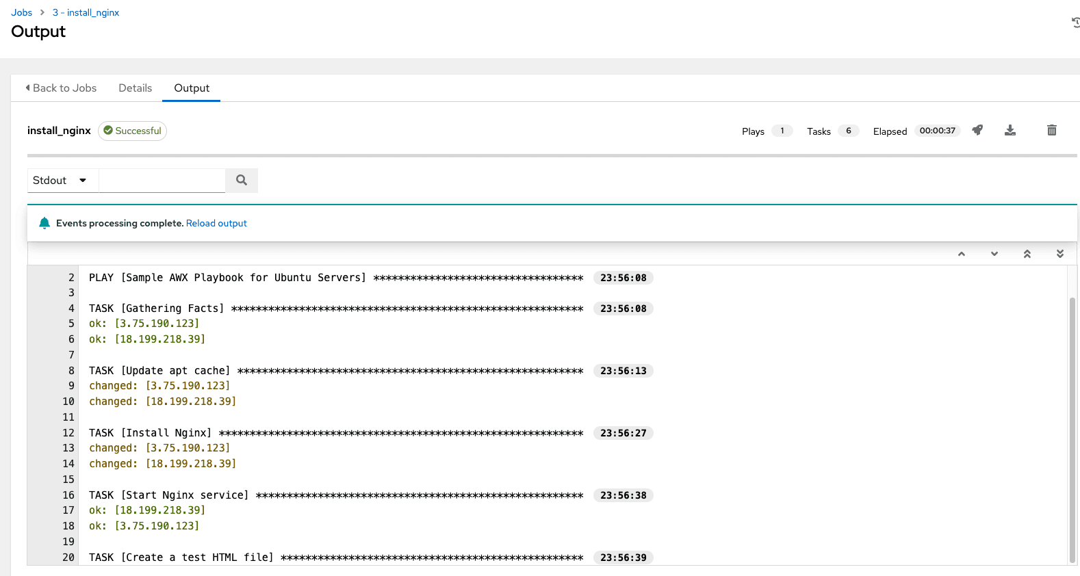
Task: Click the Plays count badge
Action: coord(782,131)
